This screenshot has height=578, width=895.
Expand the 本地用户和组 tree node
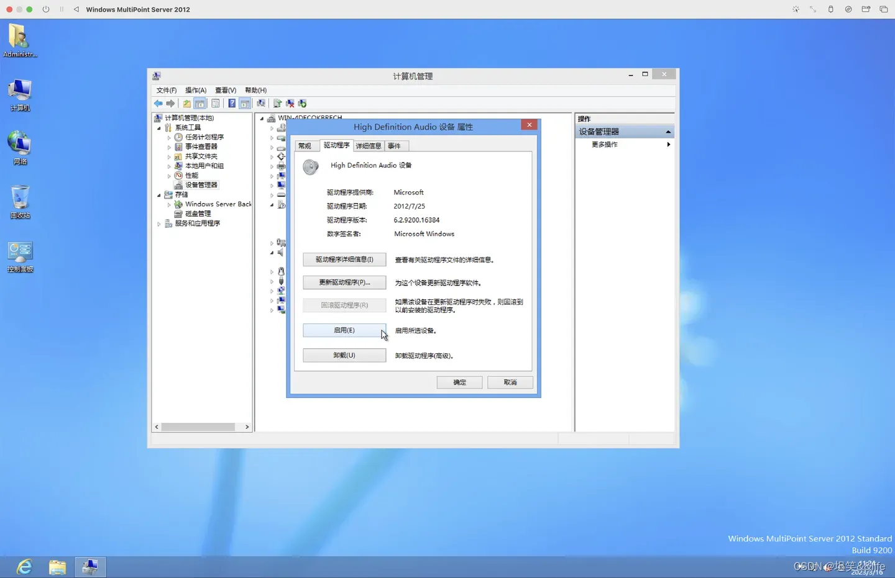[169, 166]
